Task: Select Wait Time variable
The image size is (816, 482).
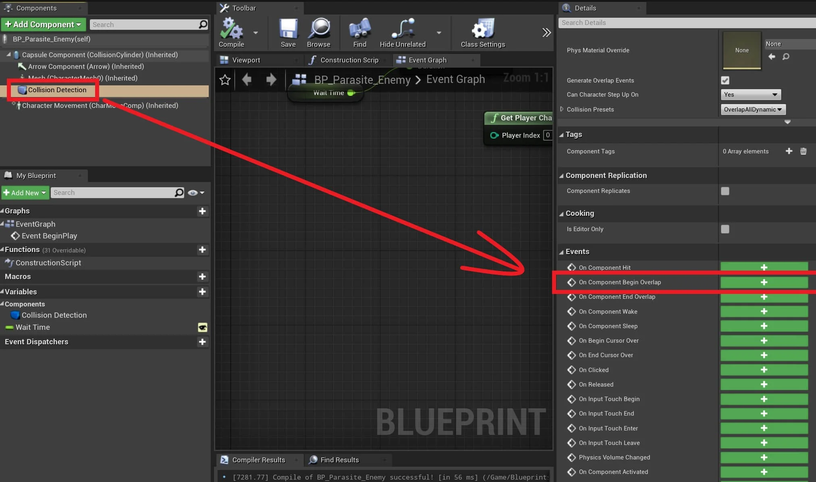Action: pyautogui.click(x=33, y=327)
